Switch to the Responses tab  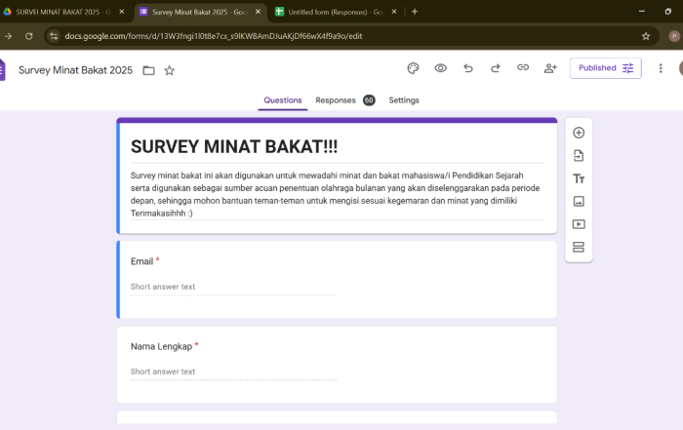tap(335, 99)
